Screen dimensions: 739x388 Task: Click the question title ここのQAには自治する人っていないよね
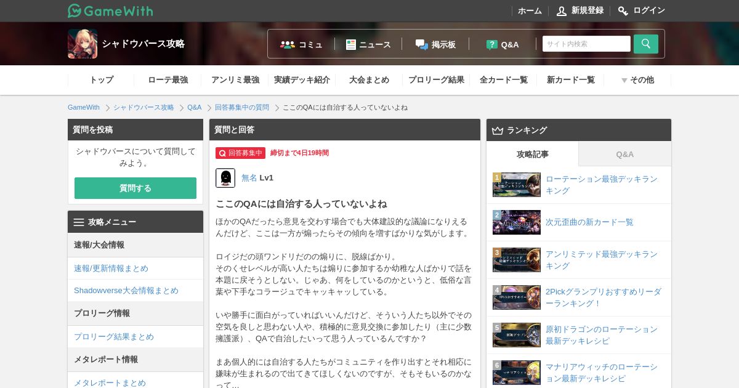[x=301, y=204]
